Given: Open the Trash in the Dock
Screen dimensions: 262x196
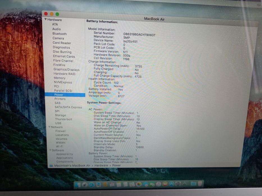Looking at the screenshot, I should (x=200, y=183).
